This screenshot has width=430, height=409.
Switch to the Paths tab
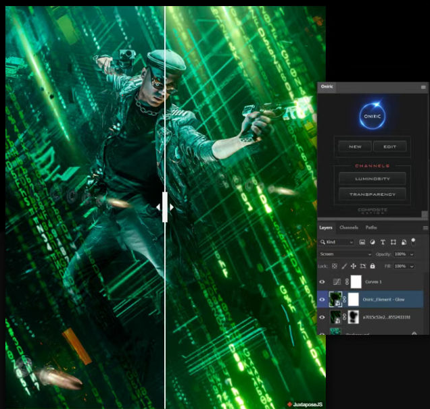(371, 227)
